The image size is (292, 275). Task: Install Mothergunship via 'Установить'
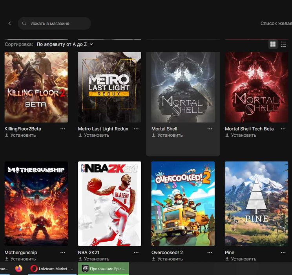[x=23, y=259]
